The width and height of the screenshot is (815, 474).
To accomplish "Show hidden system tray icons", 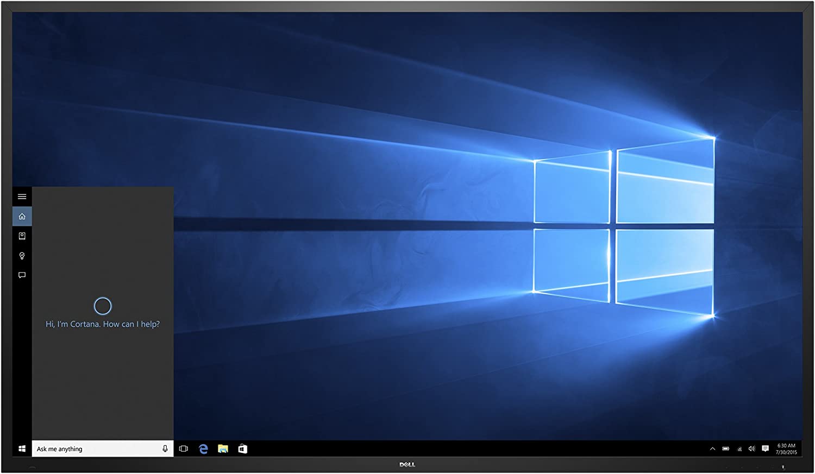I will 712,449.
